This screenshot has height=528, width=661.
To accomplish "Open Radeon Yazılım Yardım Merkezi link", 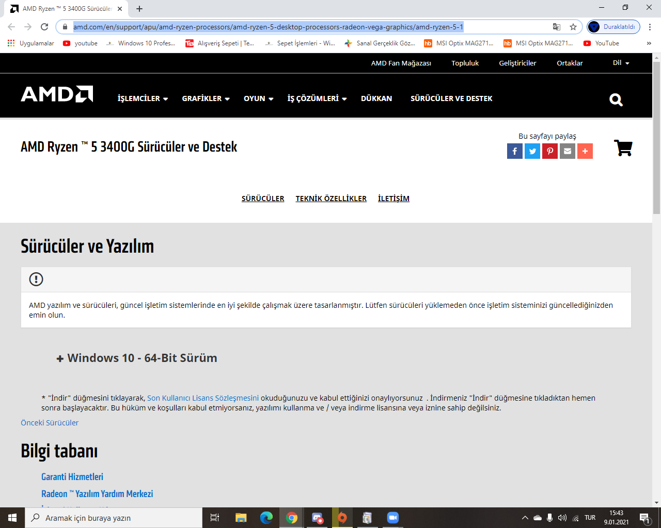I will (97, 494).
